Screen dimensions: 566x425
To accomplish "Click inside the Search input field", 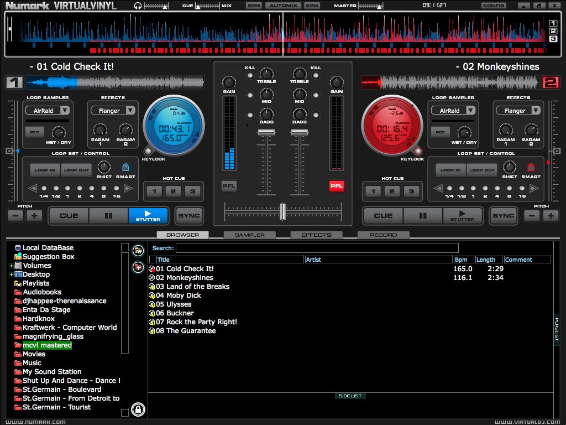I will pos(318,247).
